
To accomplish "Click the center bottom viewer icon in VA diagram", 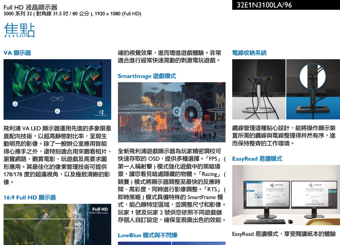I will pos(57,111).
